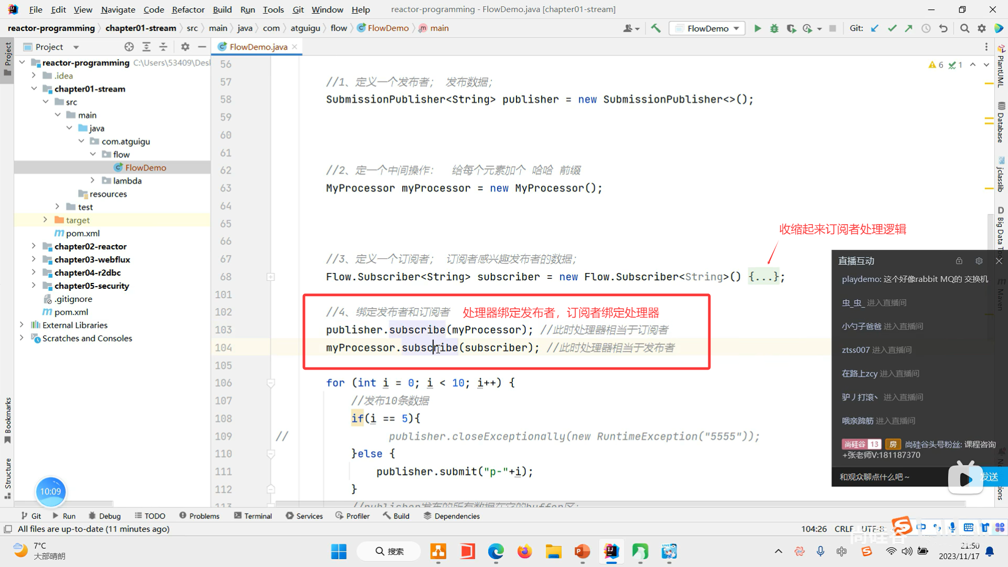Click the Git update project arrow

point(875,28)
